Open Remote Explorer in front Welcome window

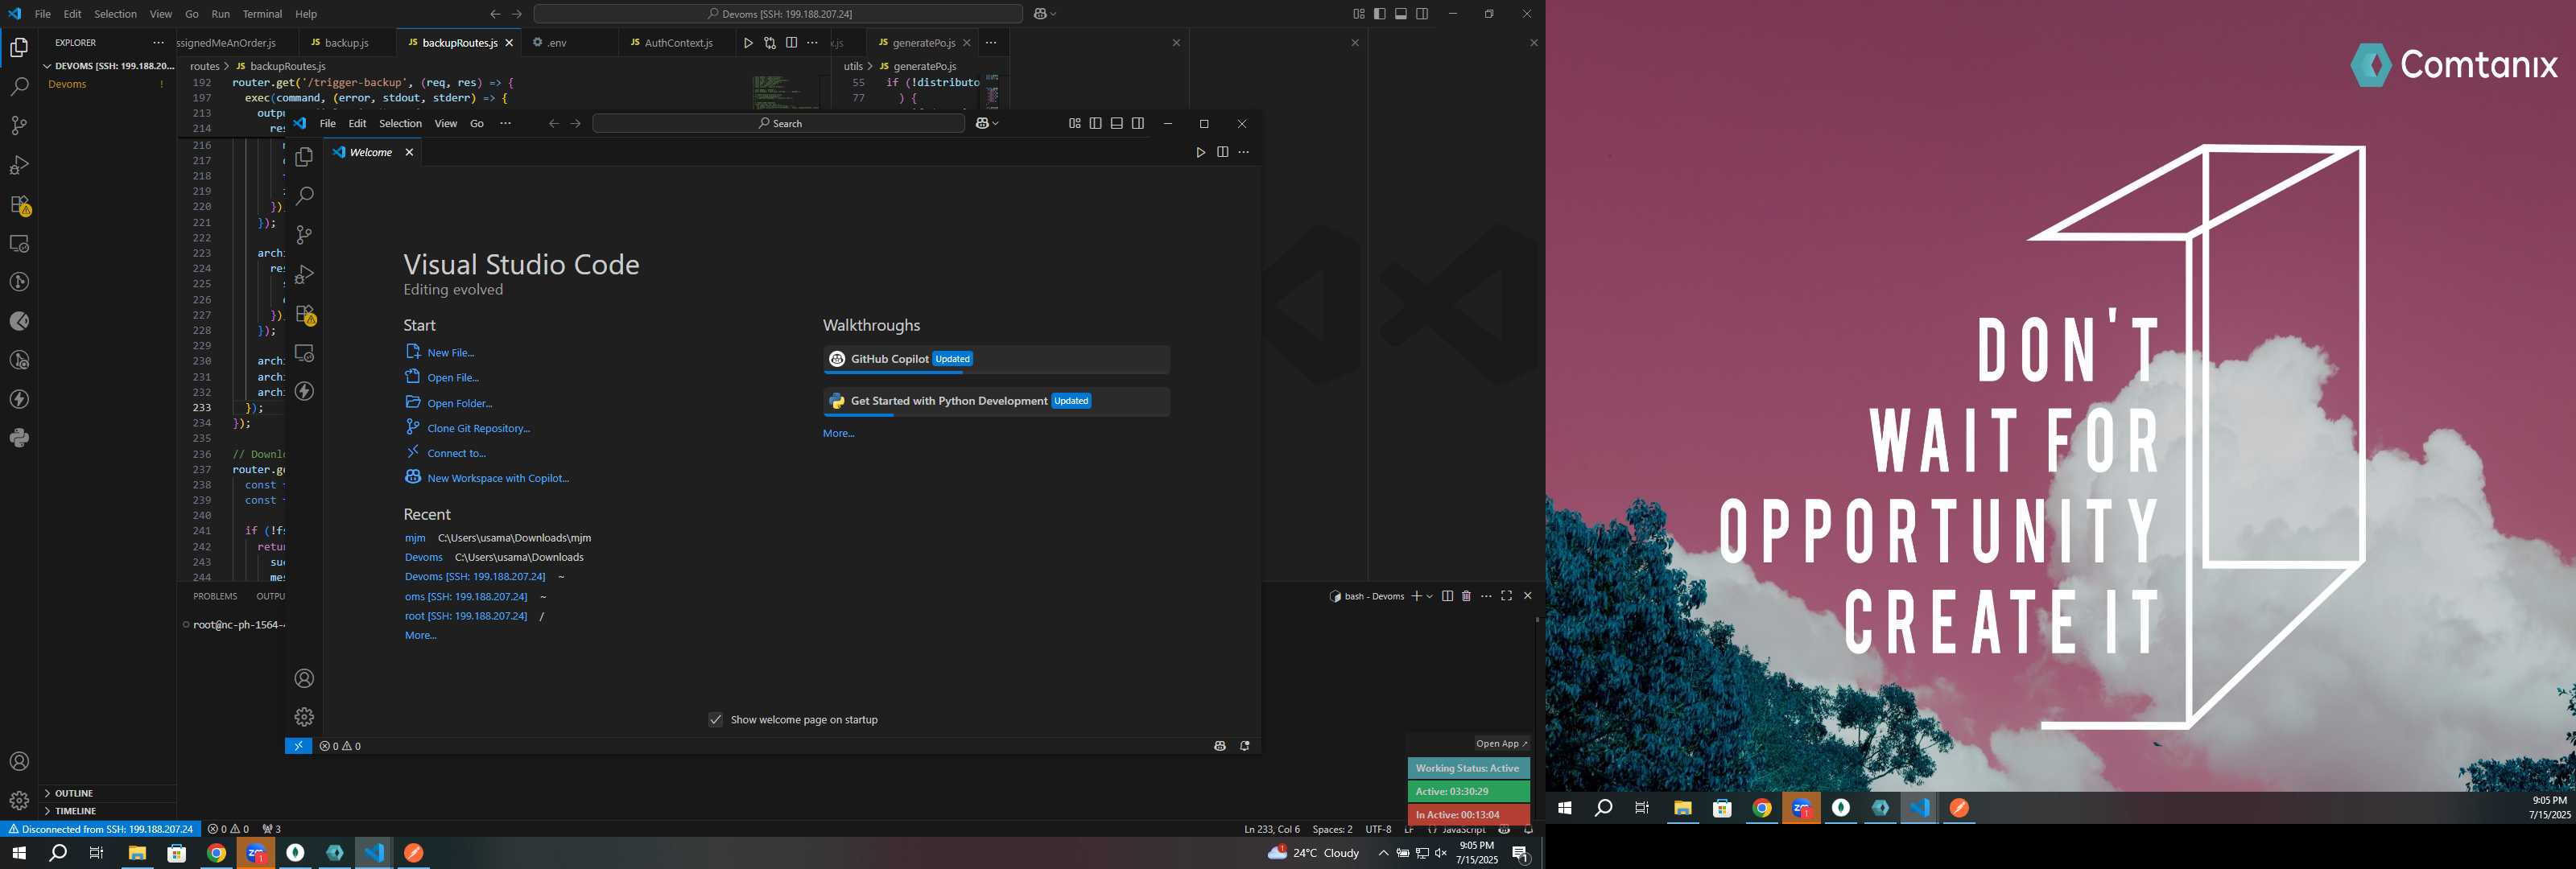click(x=305, y=353)
